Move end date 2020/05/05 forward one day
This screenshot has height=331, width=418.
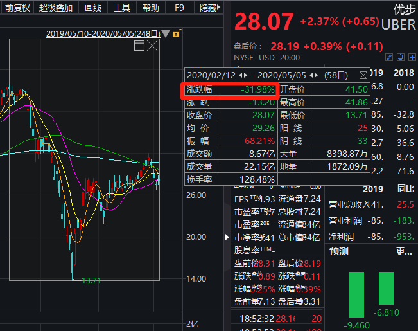(x=316, y=75)
